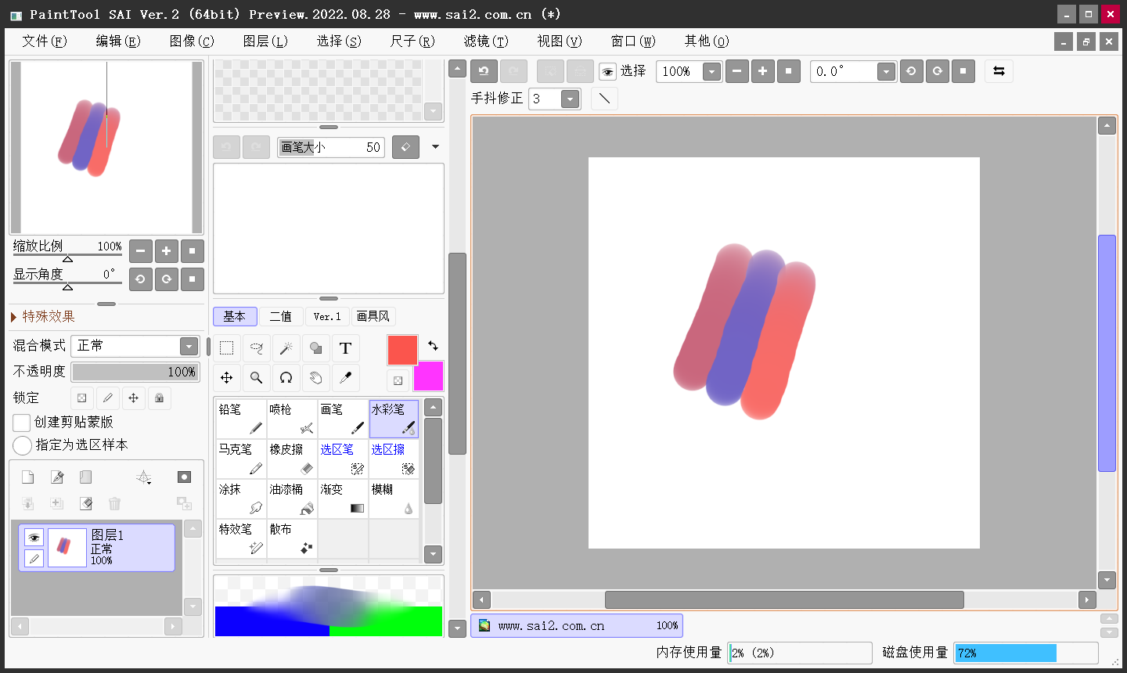1127x673 pixels.
Task: Open the www.sai2.com.cn document tab
Action: [577, 626]
